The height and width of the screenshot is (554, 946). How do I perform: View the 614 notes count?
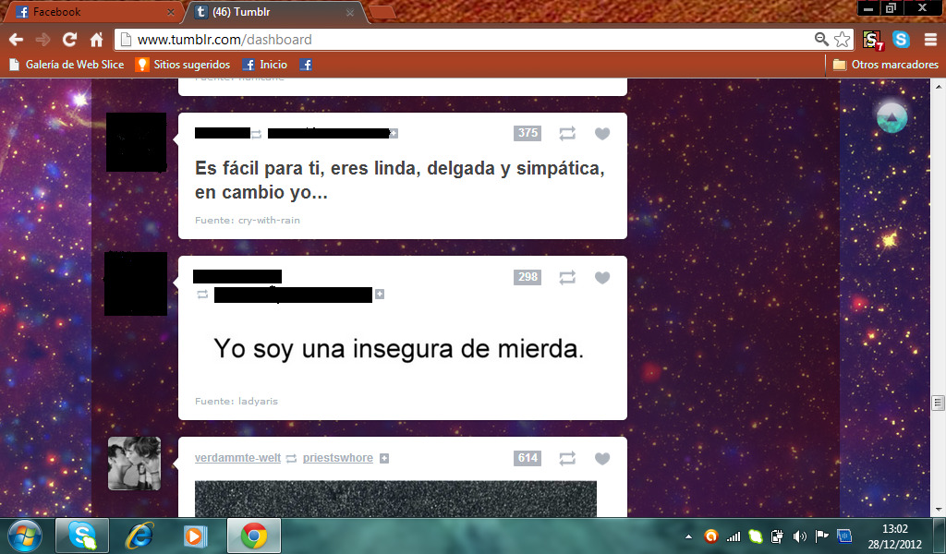point(528,458)
